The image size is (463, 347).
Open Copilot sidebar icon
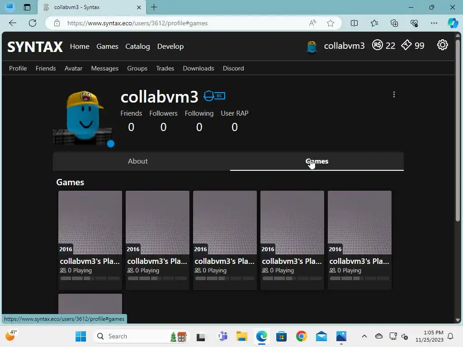click(x=453, y=23)
